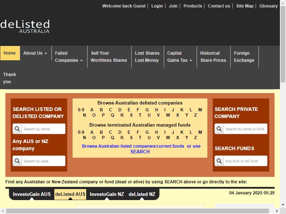
Task: Browse terminated managed funds starting with 0-9
Action: click(81, 132)
